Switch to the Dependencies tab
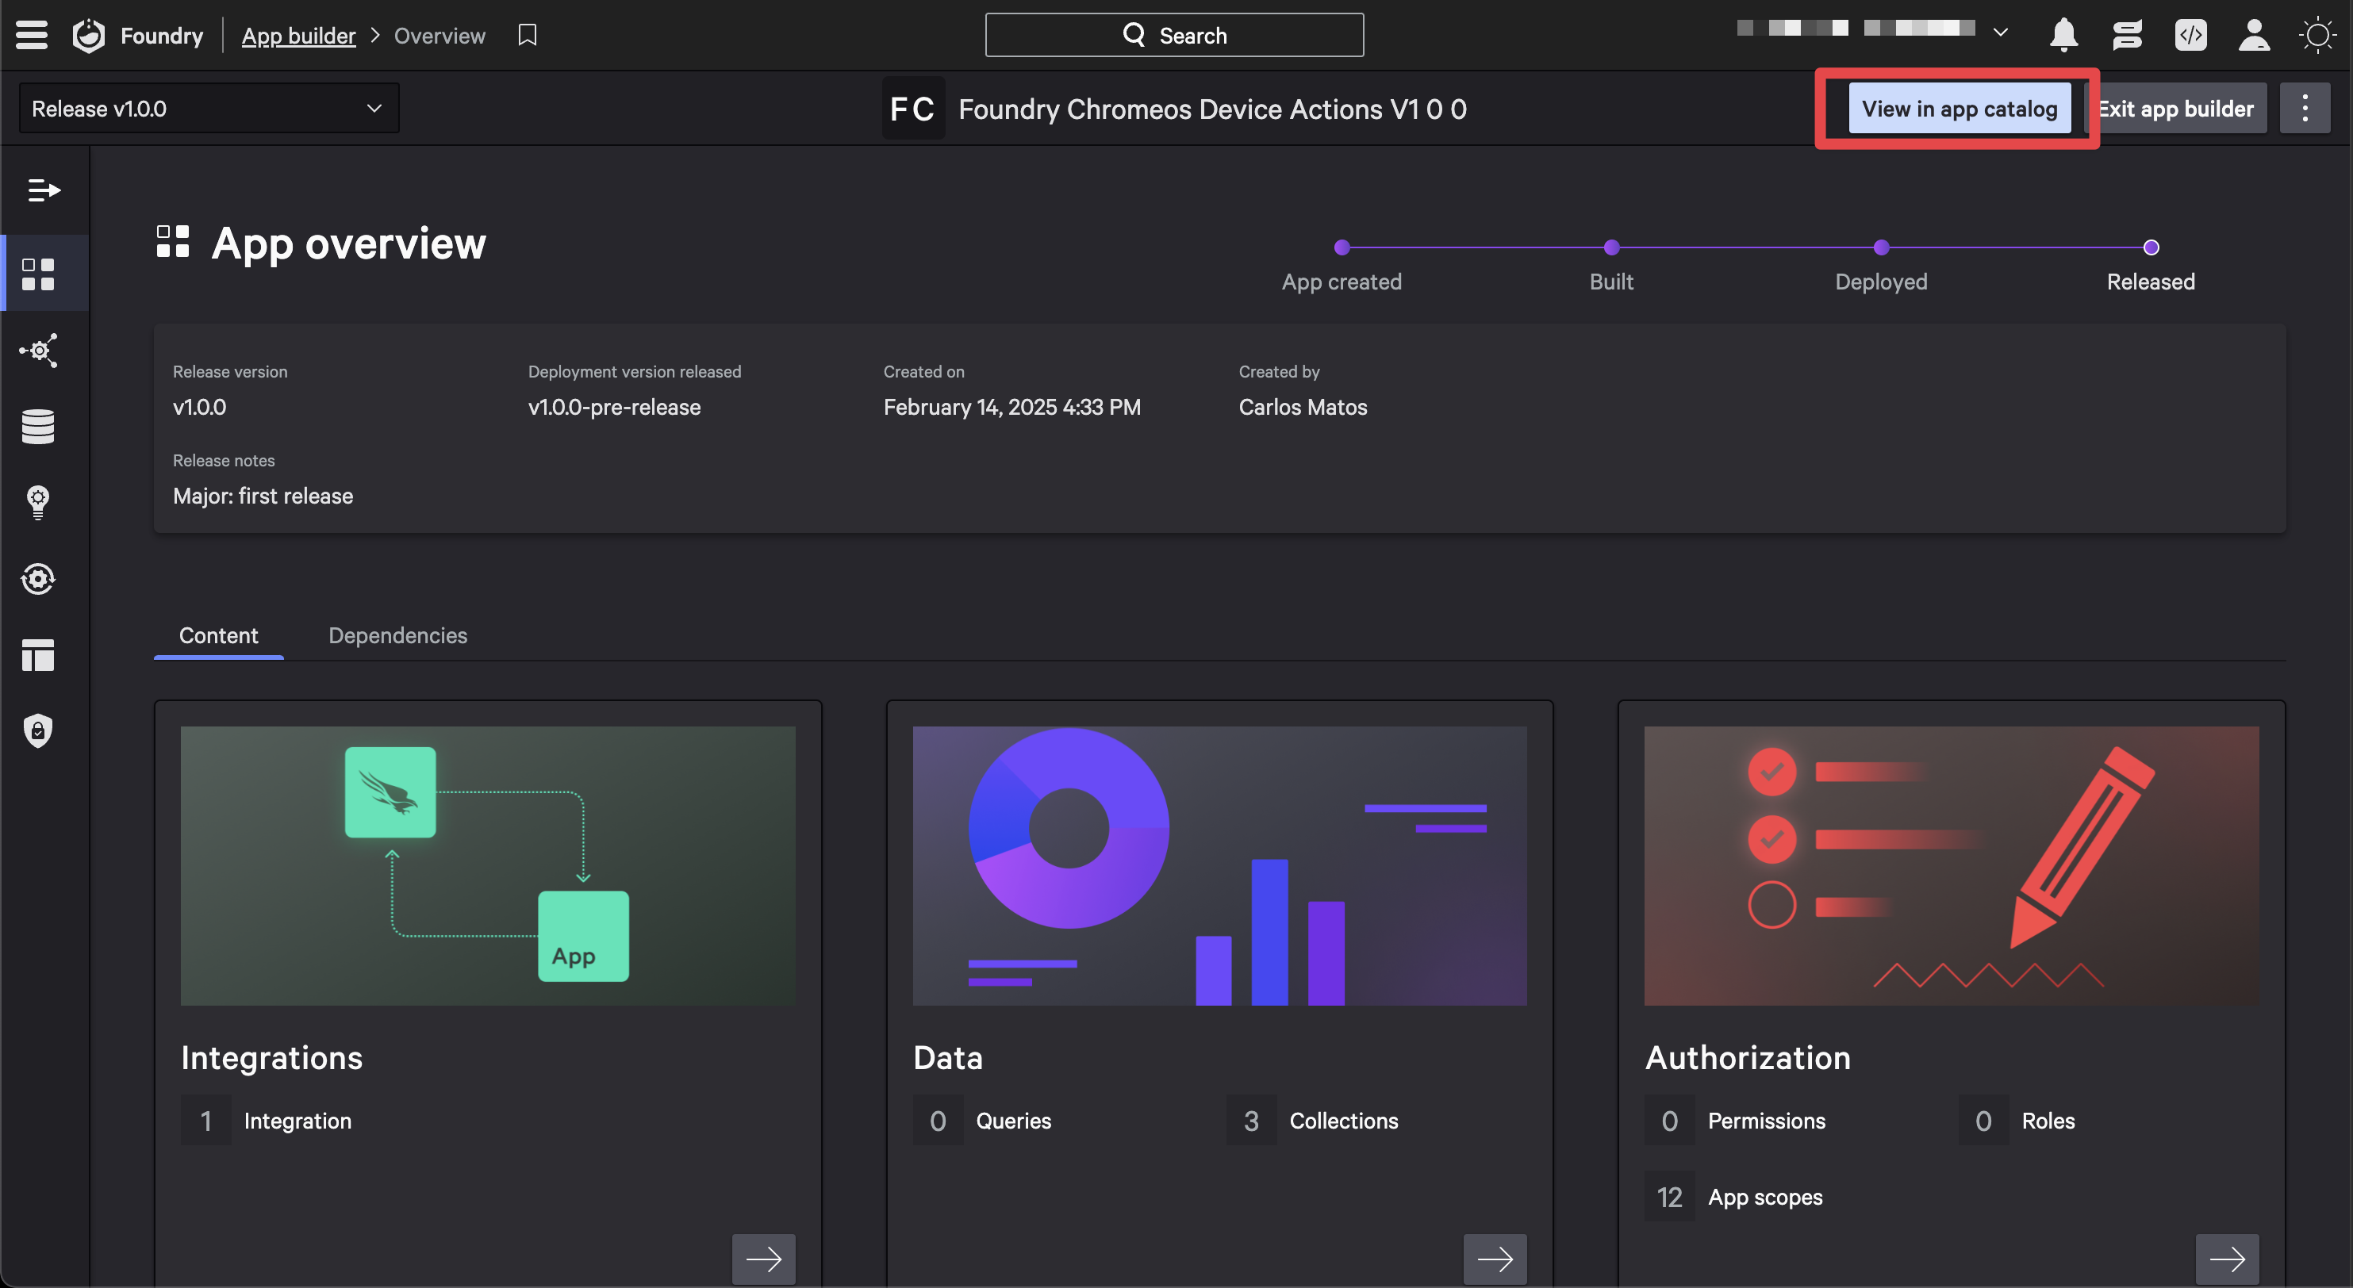 [x=397, y=634]
